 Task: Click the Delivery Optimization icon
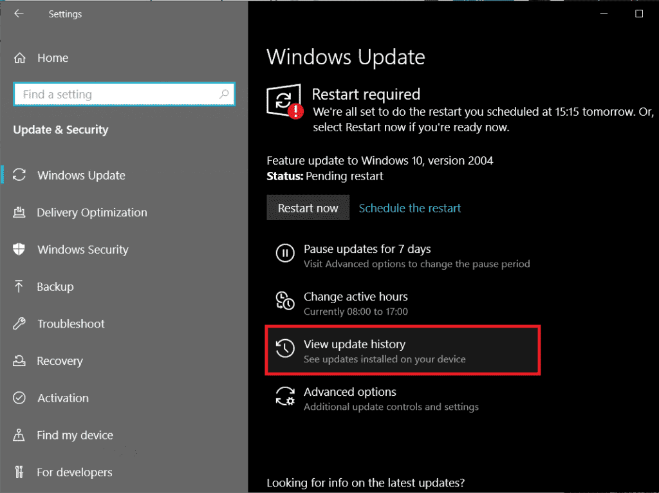20,212
